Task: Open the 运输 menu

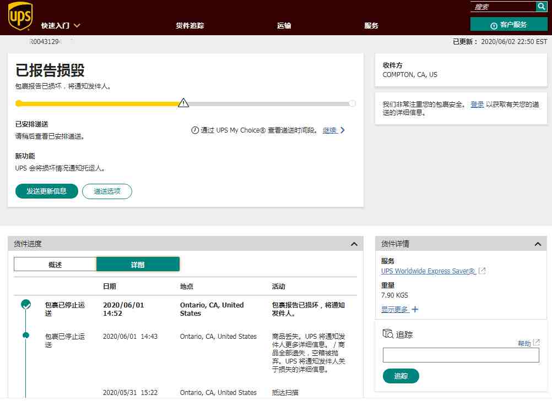Action: 284,25
